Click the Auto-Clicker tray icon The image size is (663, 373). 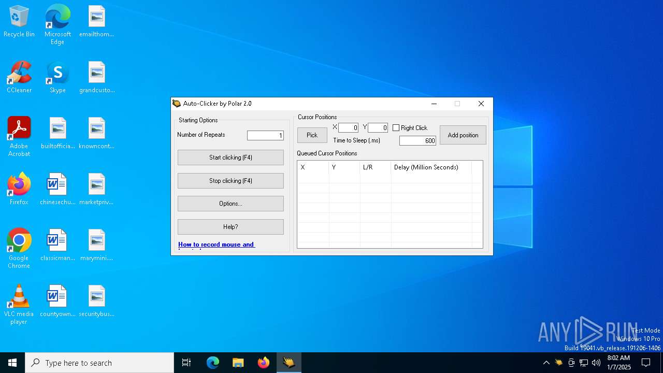pos(558,363)
